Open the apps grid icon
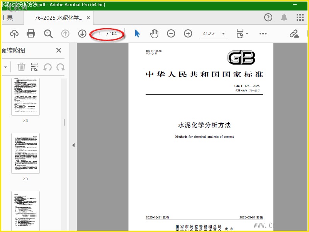The width and height of the screenshot is (309, 232). [300, 17]
